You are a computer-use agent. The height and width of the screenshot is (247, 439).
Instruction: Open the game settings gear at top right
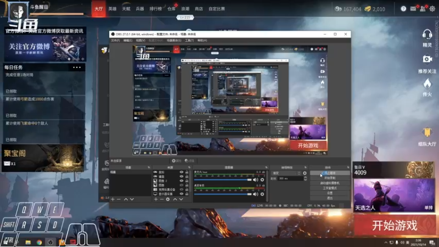[432, 9]
